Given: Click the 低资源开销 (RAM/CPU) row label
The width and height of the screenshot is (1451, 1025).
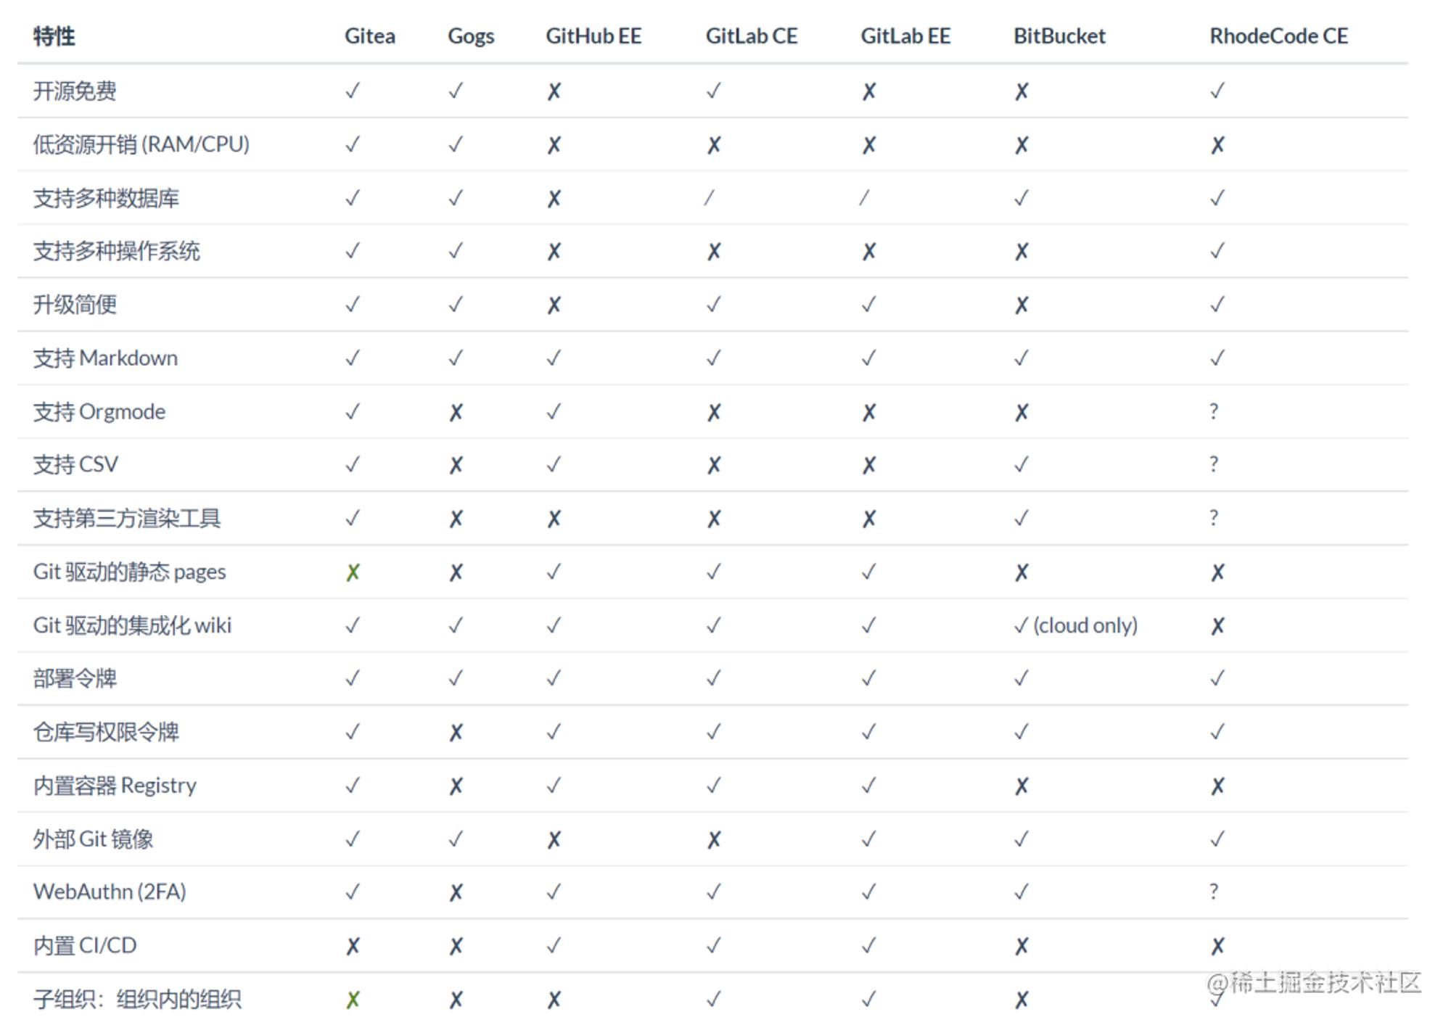Looking at the screenshot, I should tap(141, 144).
